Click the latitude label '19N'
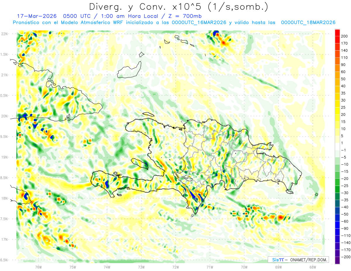351x271 pixels. pyautogui.click(x=4, y=157)
